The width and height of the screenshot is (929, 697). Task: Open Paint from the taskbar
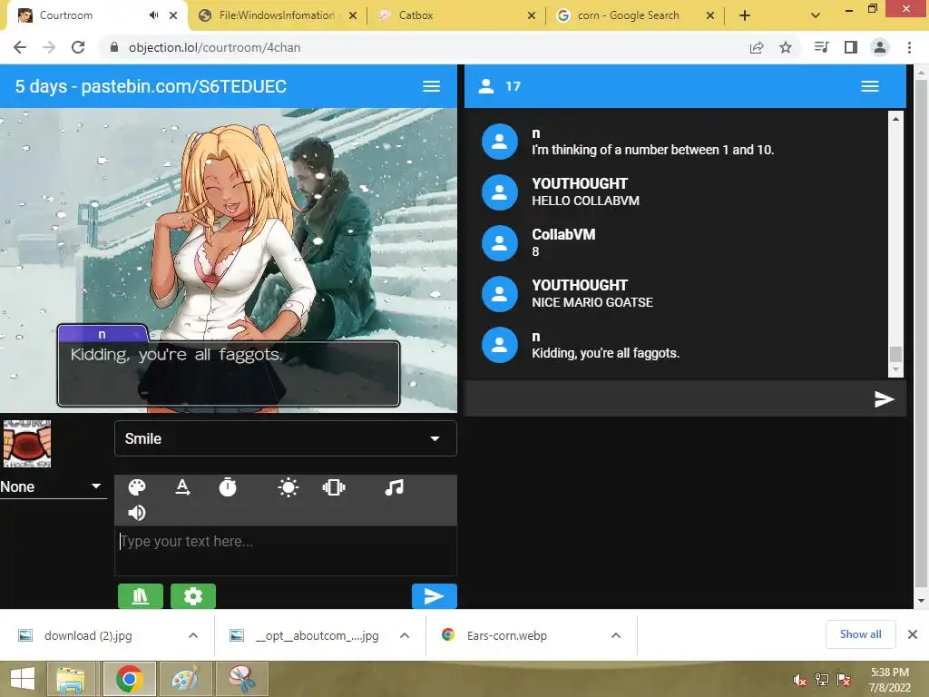185,679
